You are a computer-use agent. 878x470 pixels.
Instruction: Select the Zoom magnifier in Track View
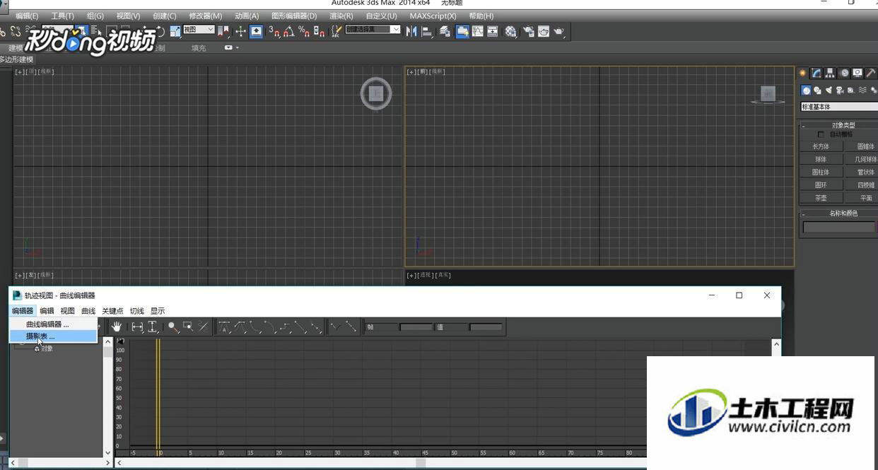[x=172, y=327]
